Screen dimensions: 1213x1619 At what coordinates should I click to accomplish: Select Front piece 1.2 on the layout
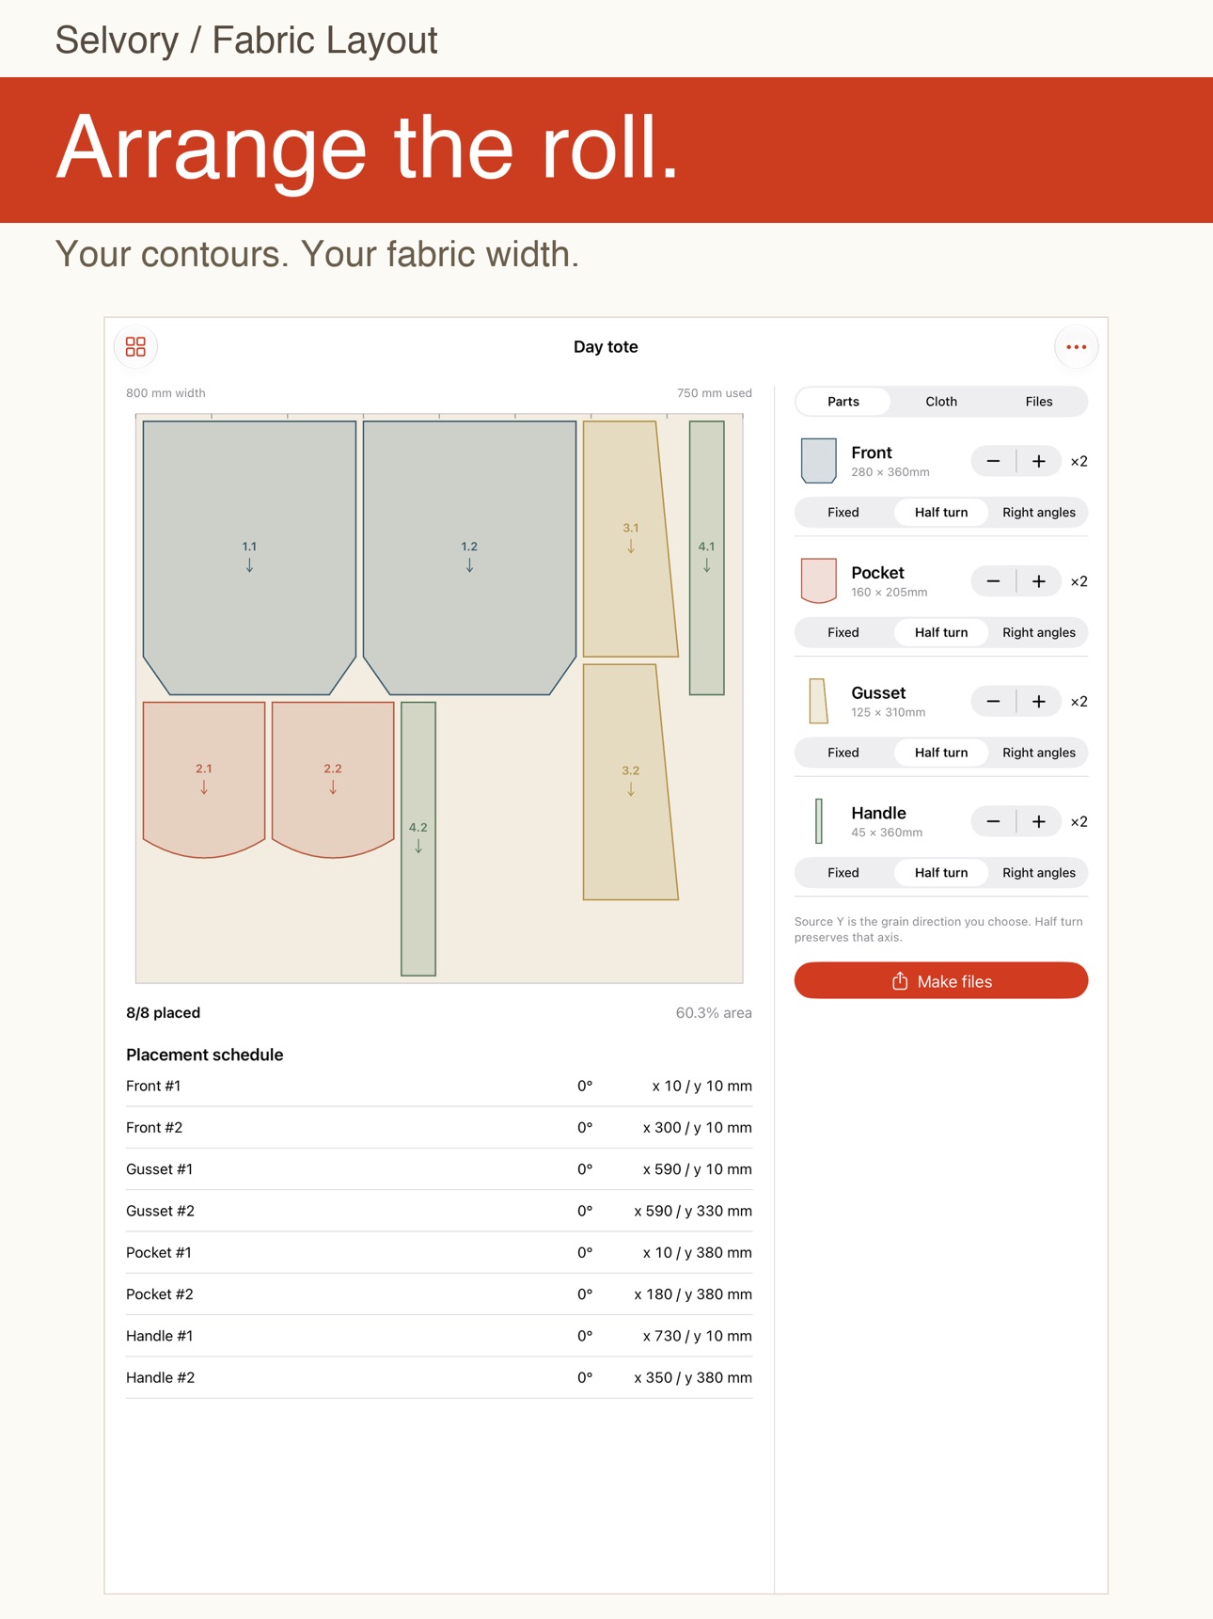469,557
